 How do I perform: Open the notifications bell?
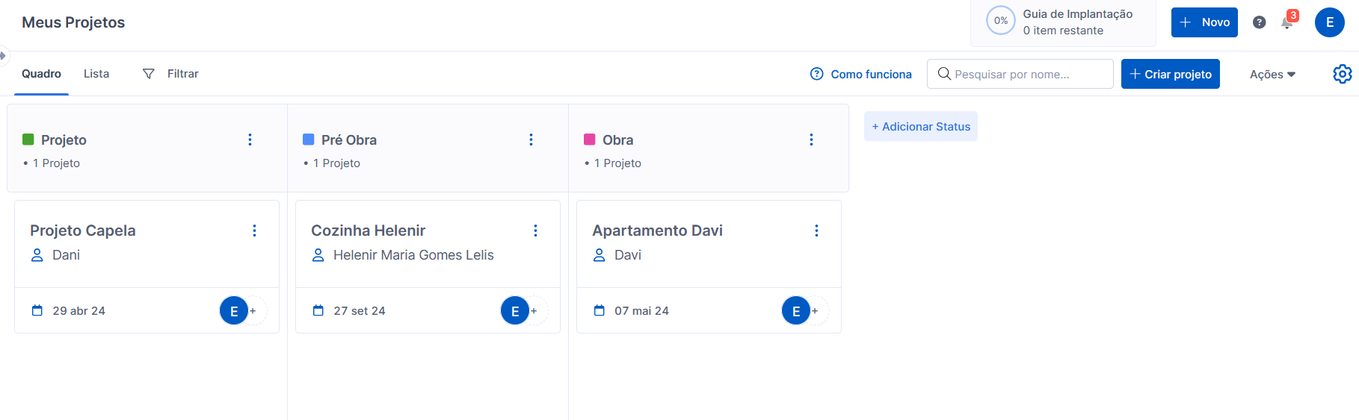coord(1286,22)
